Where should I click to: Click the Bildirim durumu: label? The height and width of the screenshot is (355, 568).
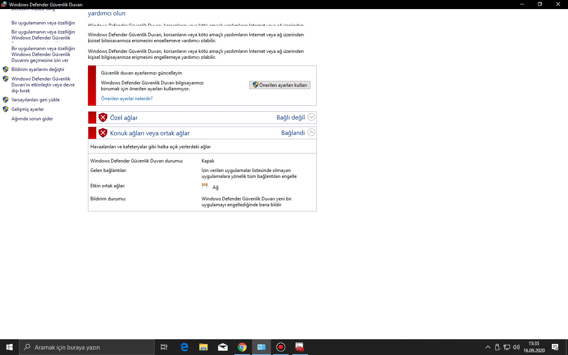pyautogui.click(x=108, y=199)
